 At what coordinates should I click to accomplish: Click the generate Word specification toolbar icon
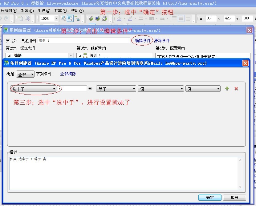tap(98, 18)
